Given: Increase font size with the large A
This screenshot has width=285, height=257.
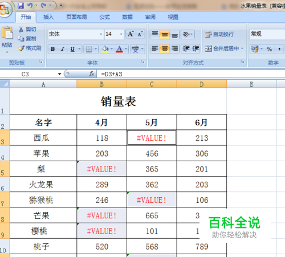Looking at the screenshot, I should coord(131,34).
